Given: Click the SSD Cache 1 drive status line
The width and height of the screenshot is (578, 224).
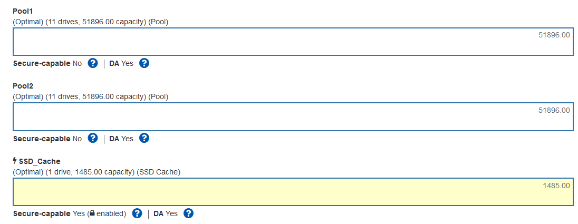Looking at the screenshot, I should click(x=97, y=172).
